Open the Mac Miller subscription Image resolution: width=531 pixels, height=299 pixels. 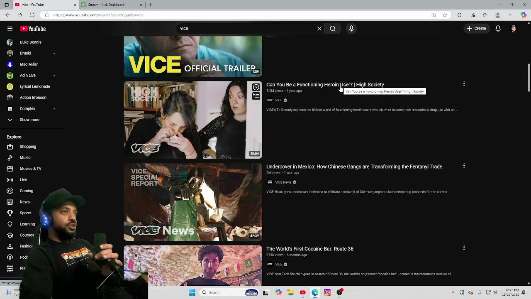tap(29, 64)
